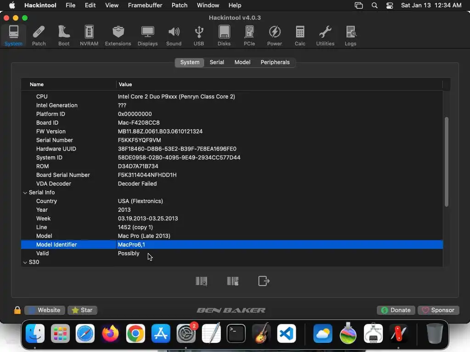Open the Framebuffer menu
470x352 pixels.
coord(145,5)
